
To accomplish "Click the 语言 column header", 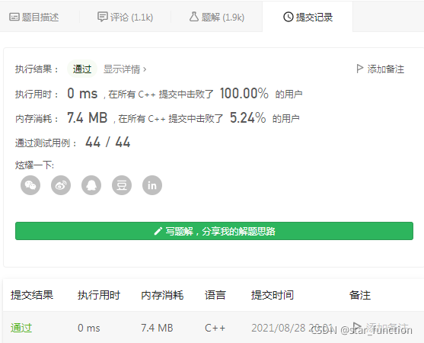I will click(215, 295).
